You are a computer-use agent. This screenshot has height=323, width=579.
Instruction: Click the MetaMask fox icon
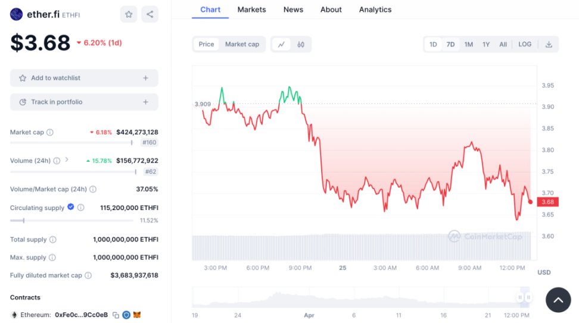tap(137, 315)
